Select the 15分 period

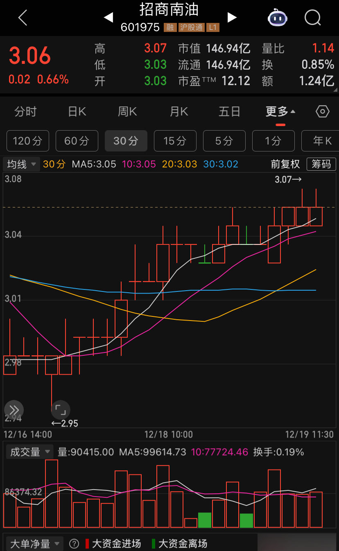175,141
